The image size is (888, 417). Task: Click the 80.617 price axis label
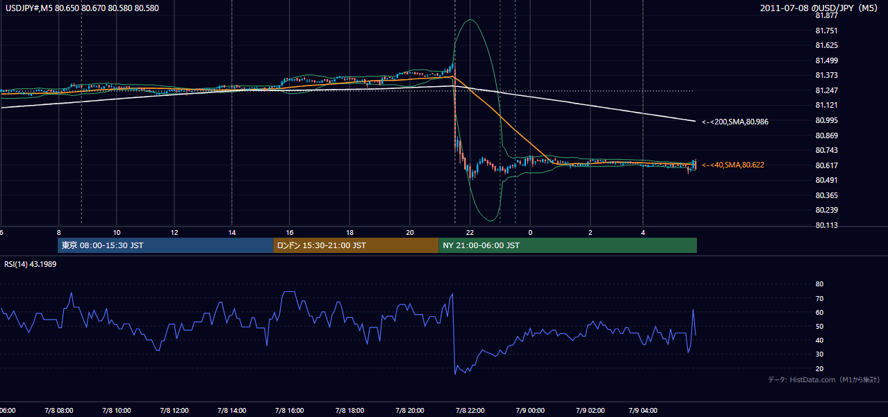pos(826,165)
